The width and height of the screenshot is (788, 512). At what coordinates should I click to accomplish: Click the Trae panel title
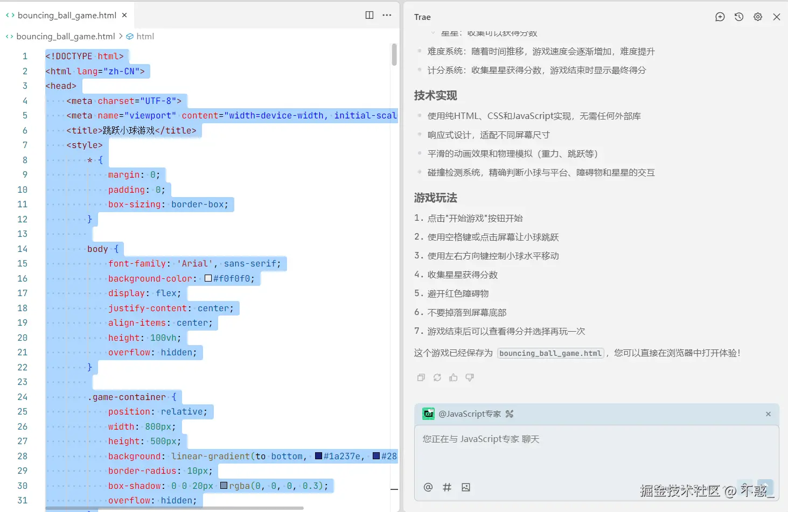[x=422, y=17]
